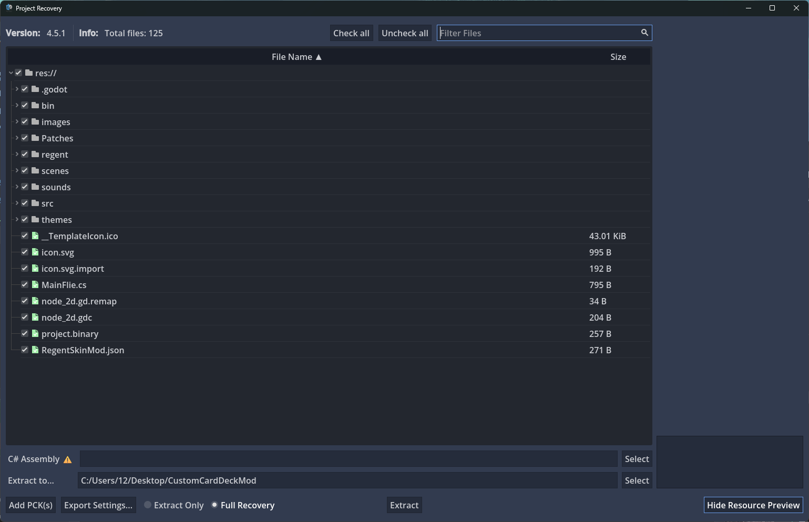Click Hide Resource Preview button
Image resolution: width=809 pixels, height=522 pixels.
pos(753,505)
